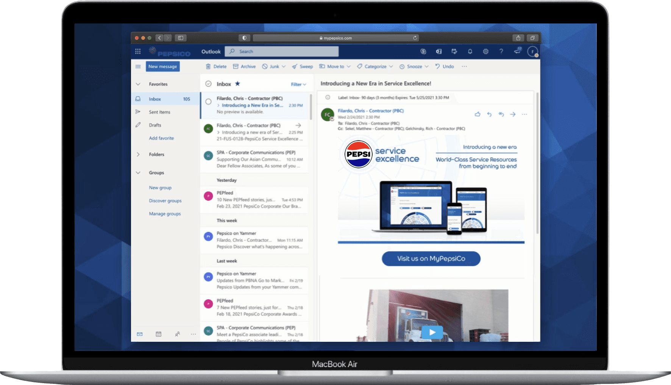
Task: Expand conversation thread of first Filardo email
Action: 218,105
